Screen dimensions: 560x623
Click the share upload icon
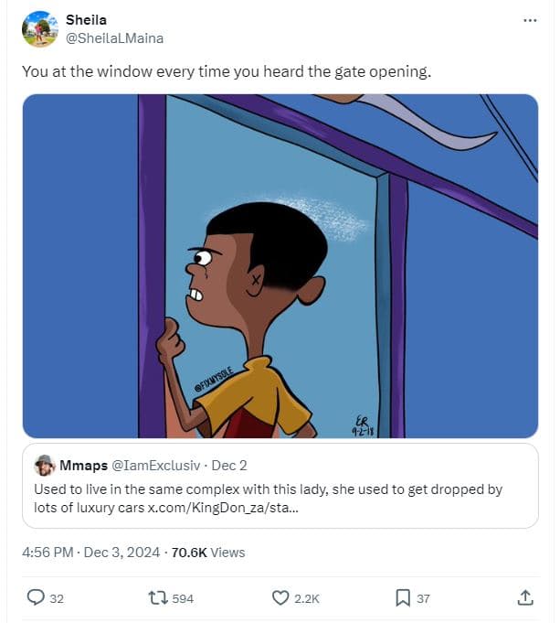pos(525,598)
